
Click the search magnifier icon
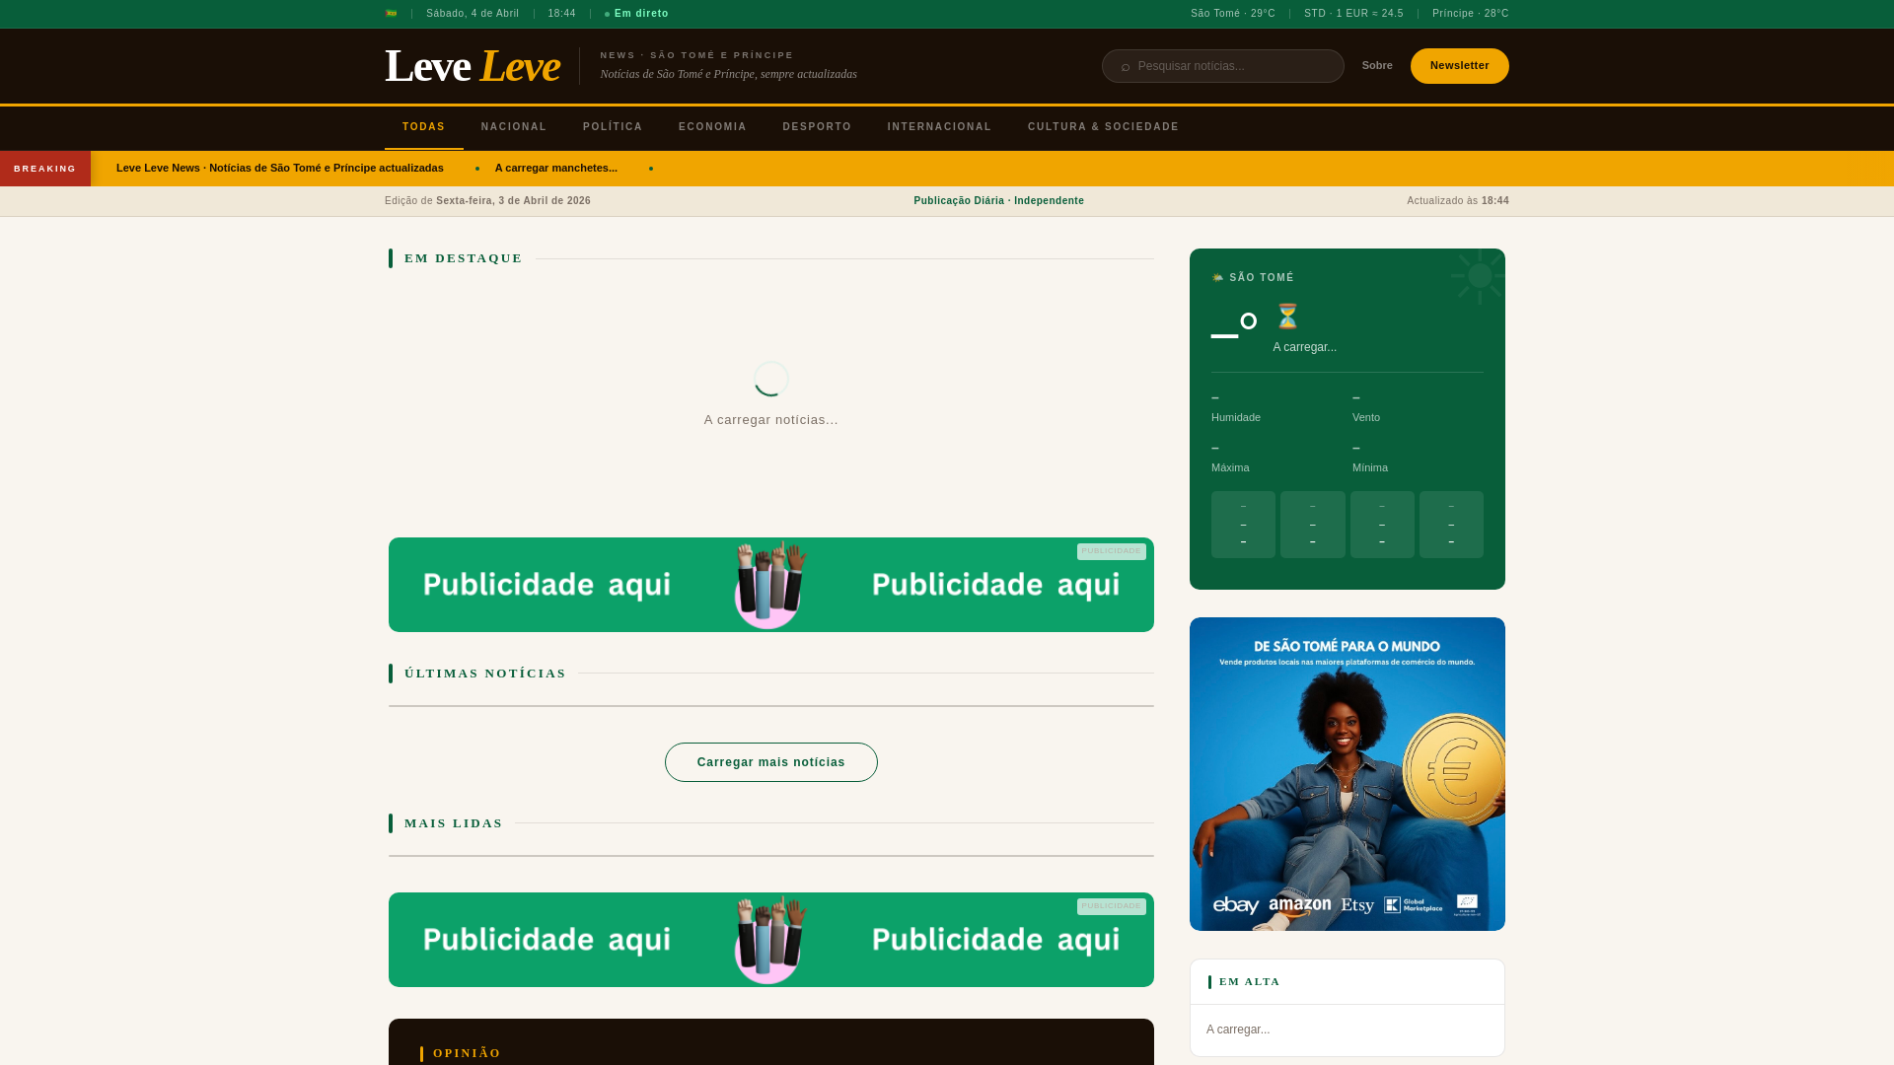point(1126,67)
